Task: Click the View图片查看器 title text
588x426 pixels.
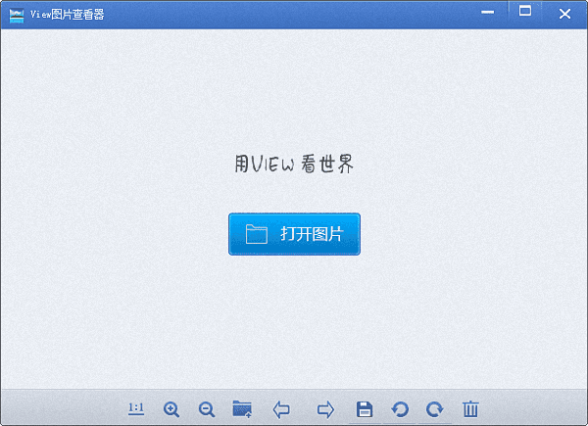Action: tap(67, 15)
